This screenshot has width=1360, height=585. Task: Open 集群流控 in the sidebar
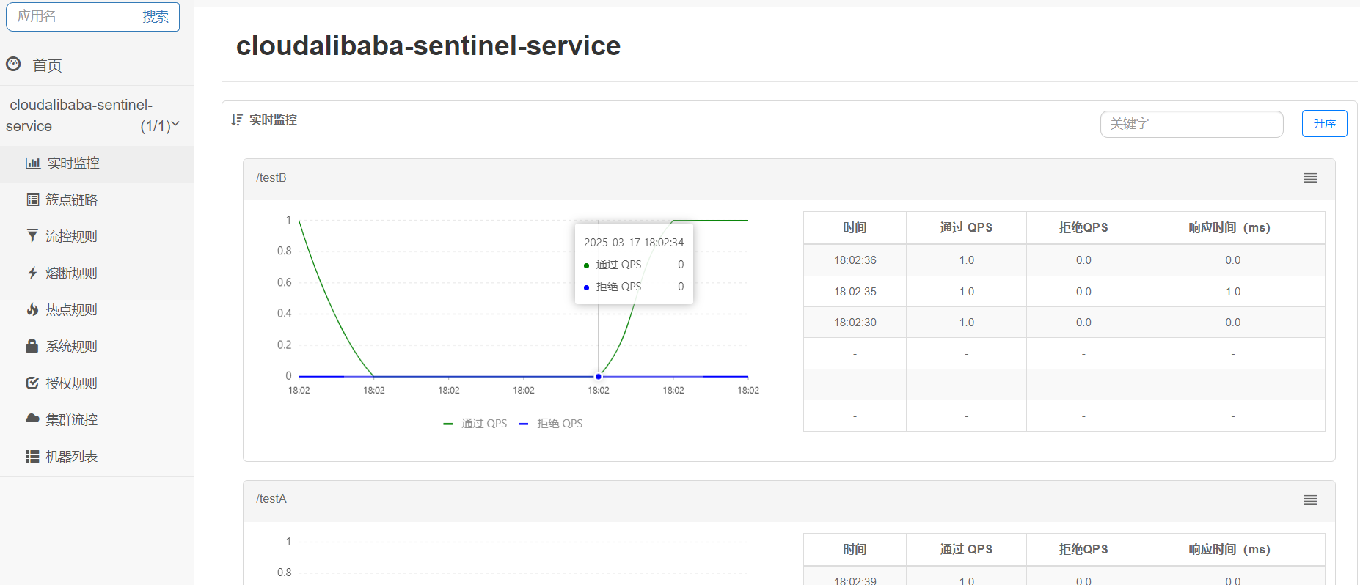click(97, 420)
